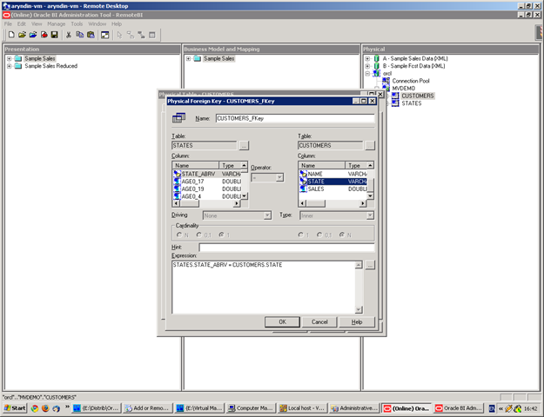Click the Hint input field

286,248
